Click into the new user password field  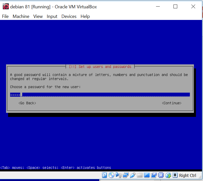pyautogui.click(x=100, y=95)
